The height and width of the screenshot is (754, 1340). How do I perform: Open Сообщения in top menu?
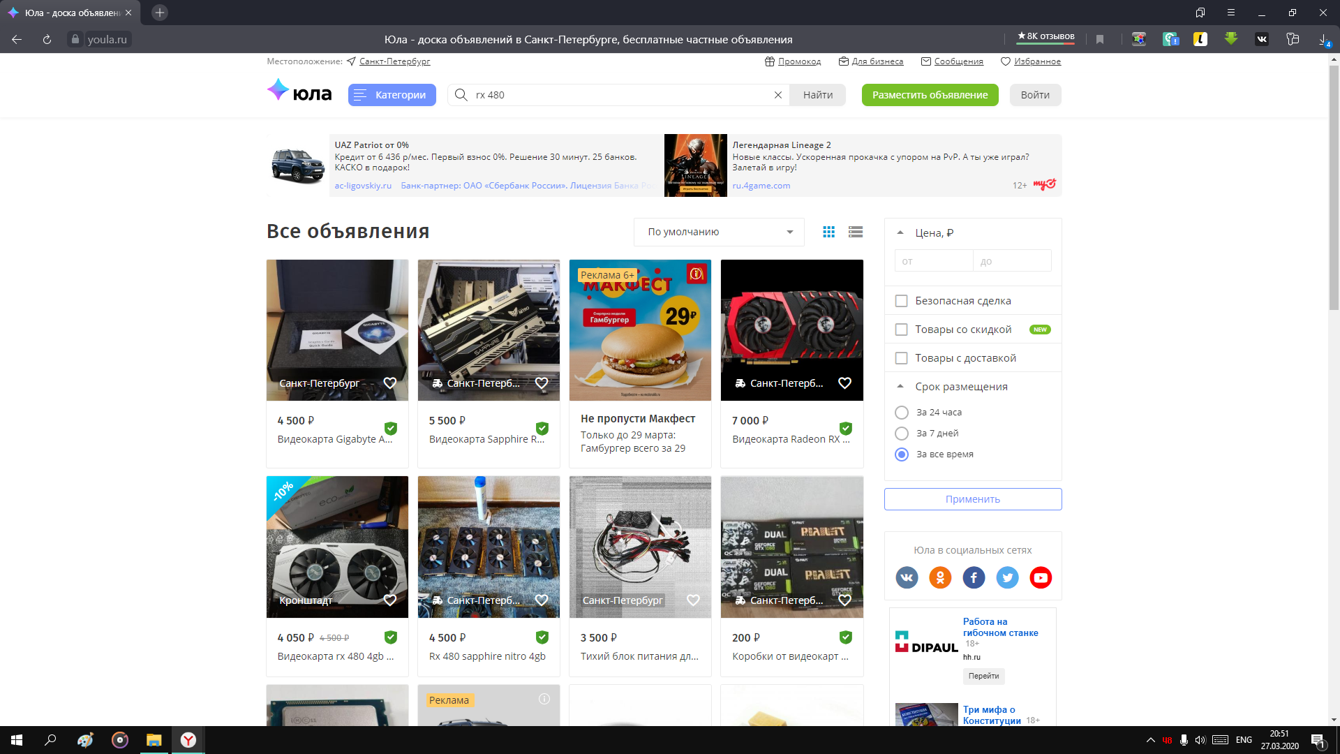pos(958,61)
